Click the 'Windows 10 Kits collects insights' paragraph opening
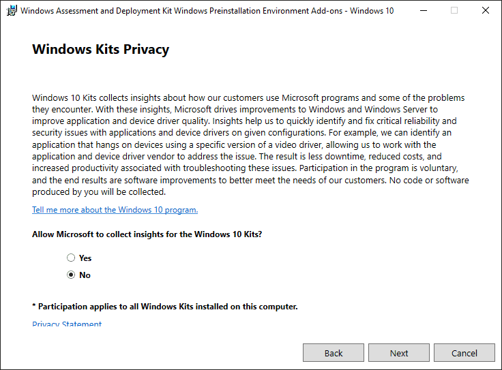 tap(102, 98)
